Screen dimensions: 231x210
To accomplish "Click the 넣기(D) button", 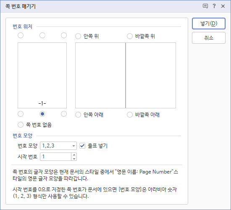I will coord(209,24).
